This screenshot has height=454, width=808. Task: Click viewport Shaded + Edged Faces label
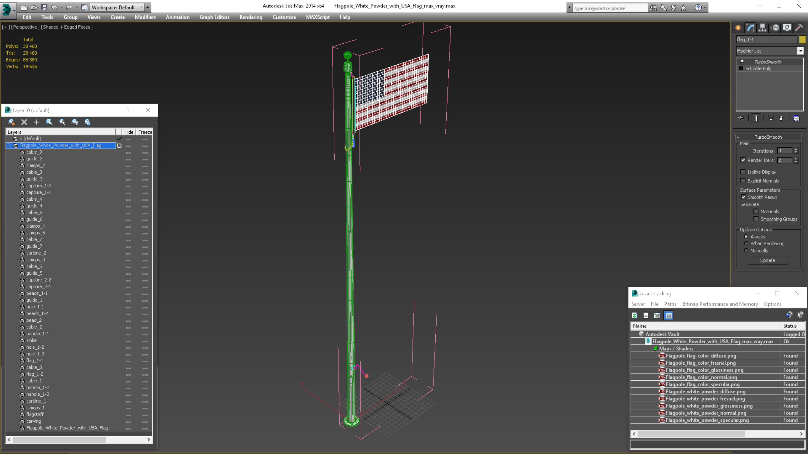pos(67,27)
